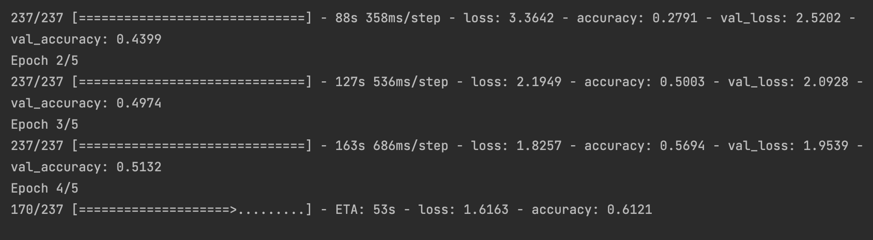Click the Epoch 4/5 line
The image size is (873, 240).
point(45,188)
